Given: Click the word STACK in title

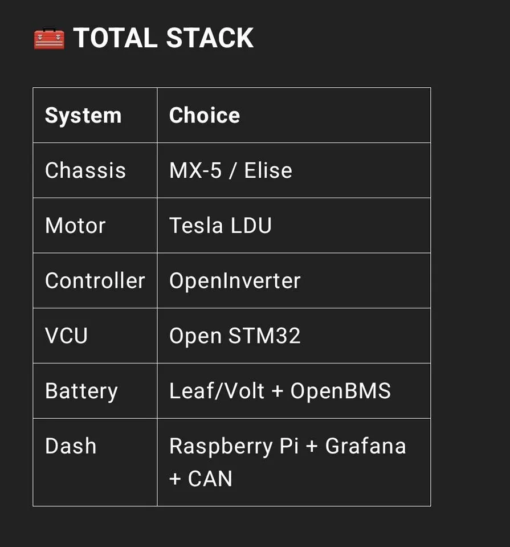Looking at the screenshot, I should (x=210, y=38).
